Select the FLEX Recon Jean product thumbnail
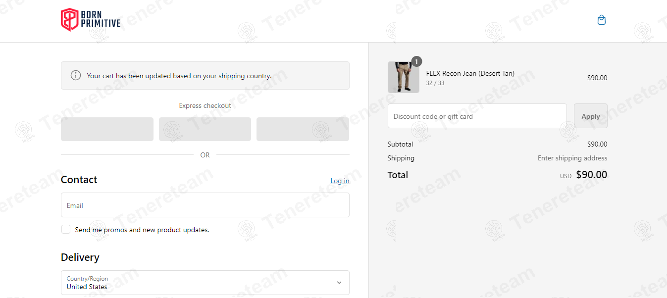 click(x=403, y=77)
